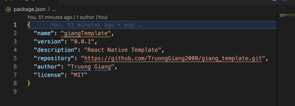
Task: Select line number 5 in the gutter
Action: click(x=15, y=58)
